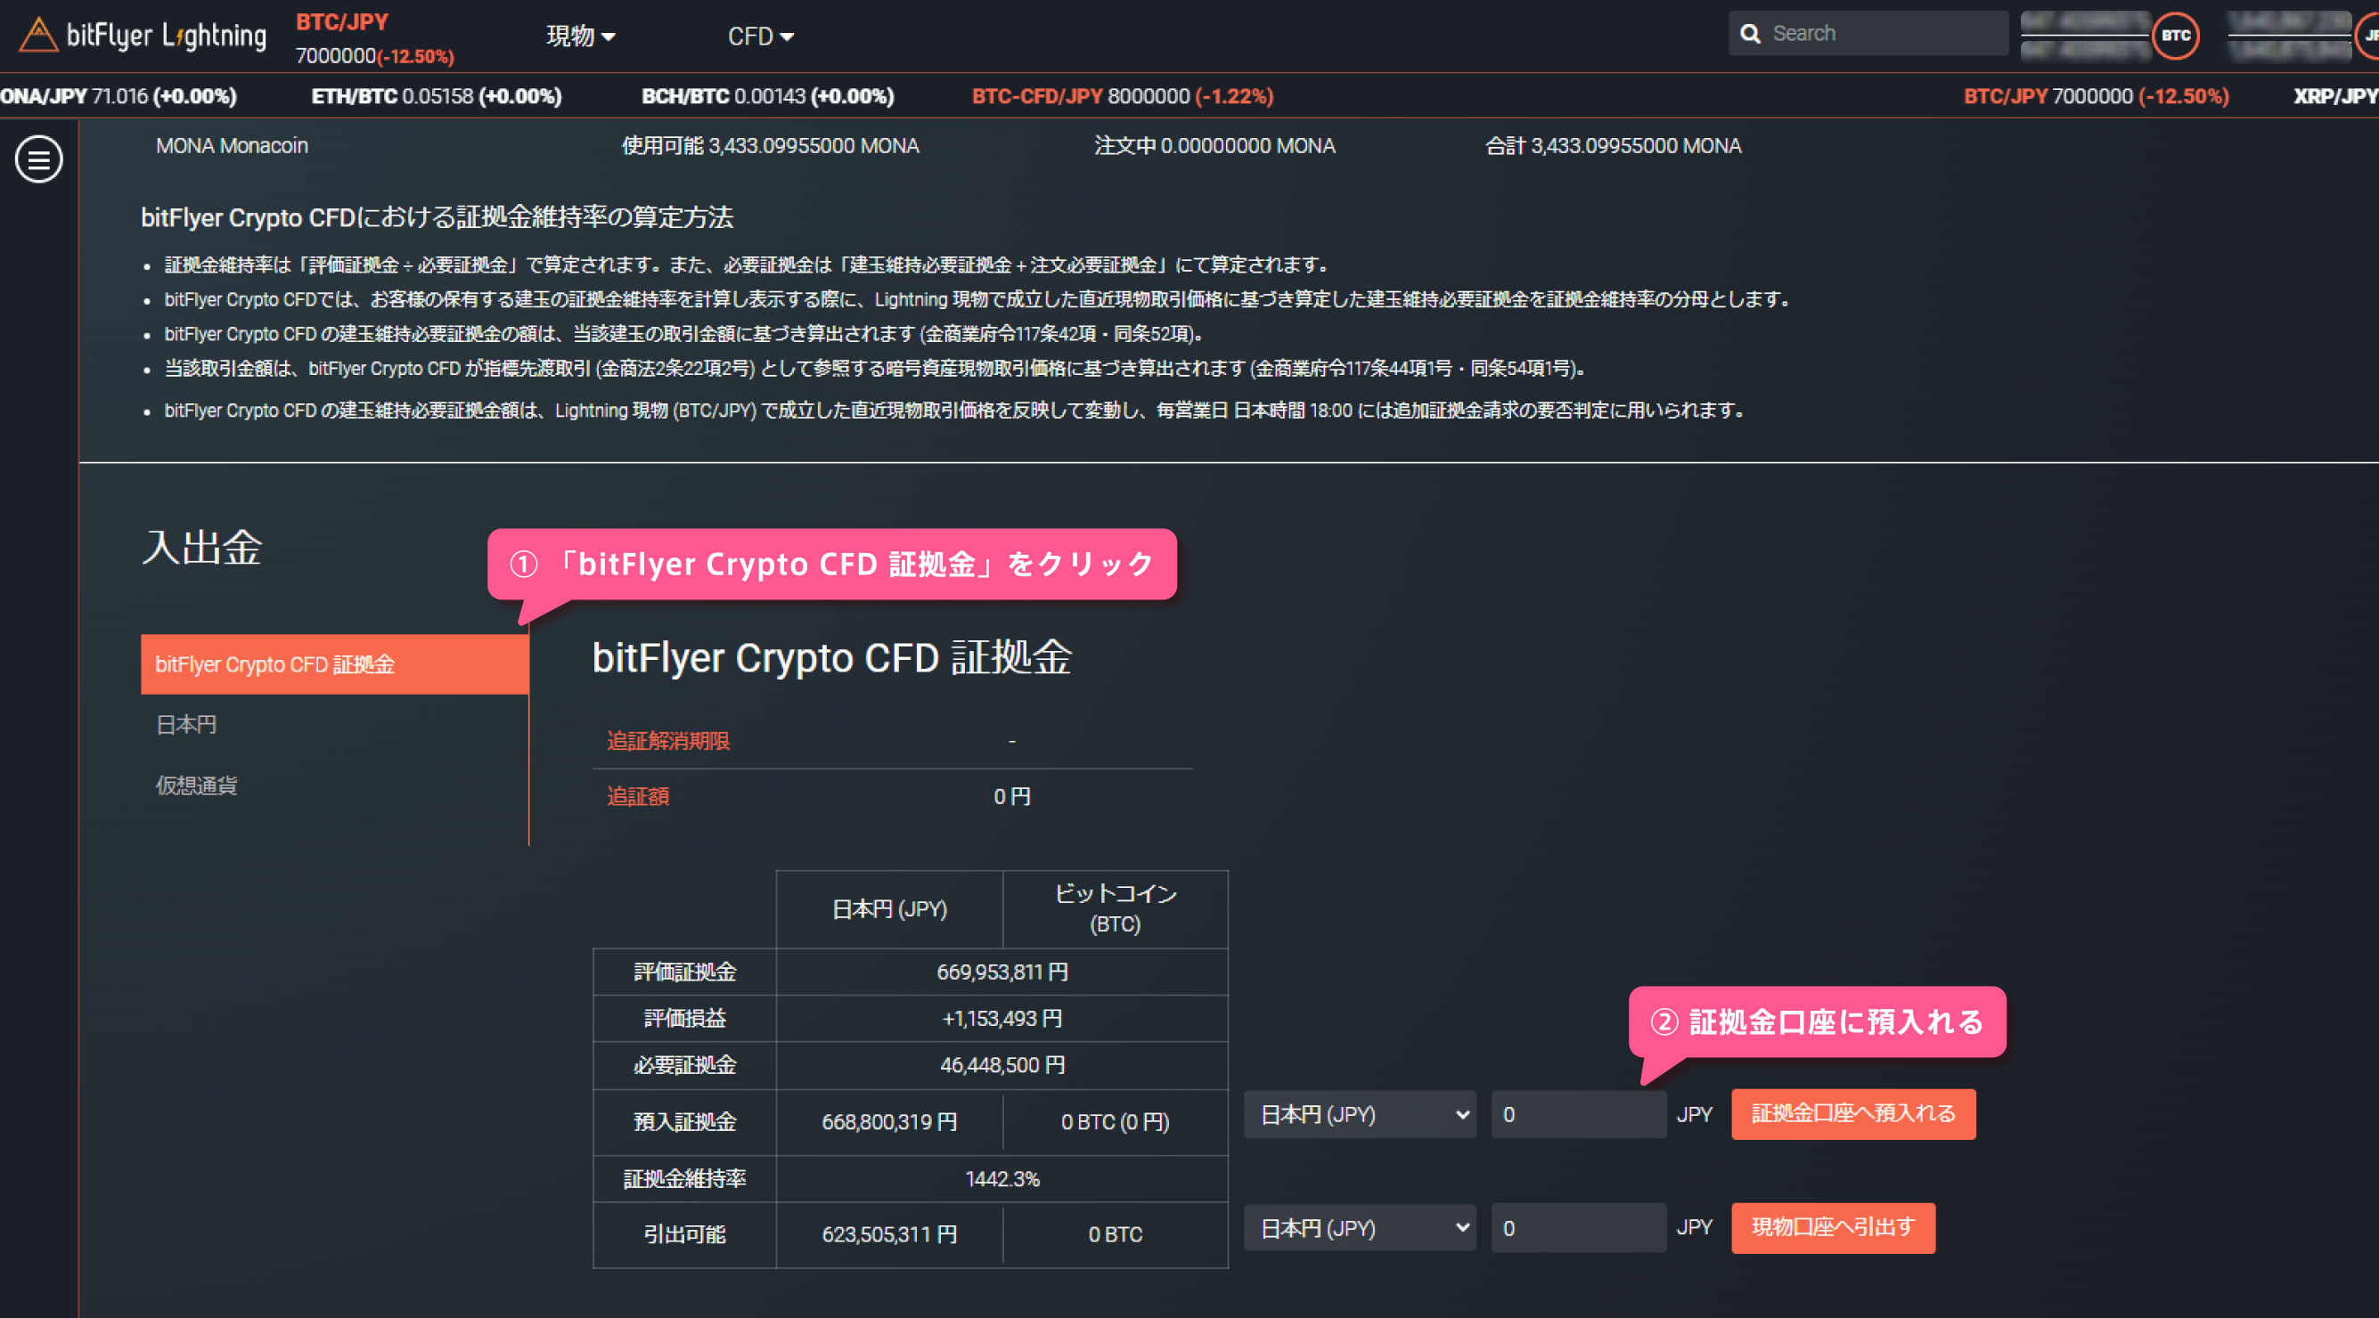Click 証拠金維持率 value 1442.3%

coord(1002,1179)
